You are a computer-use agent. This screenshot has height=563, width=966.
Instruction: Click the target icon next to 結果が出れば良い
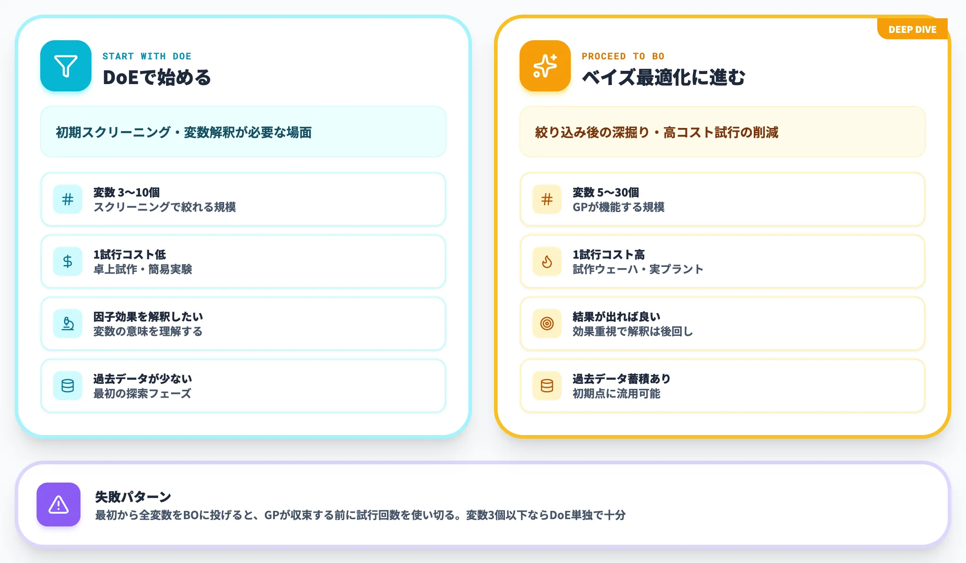click(x=547, y=324)
